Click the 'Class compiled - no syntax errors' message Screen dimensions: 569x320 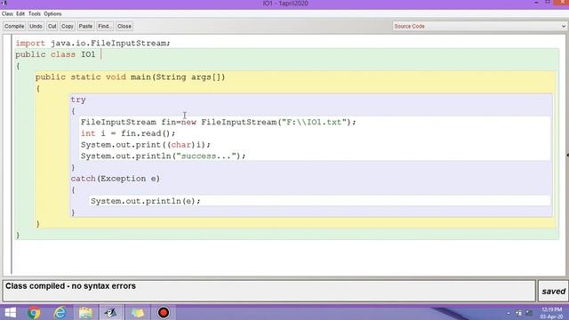coord(70,286)
